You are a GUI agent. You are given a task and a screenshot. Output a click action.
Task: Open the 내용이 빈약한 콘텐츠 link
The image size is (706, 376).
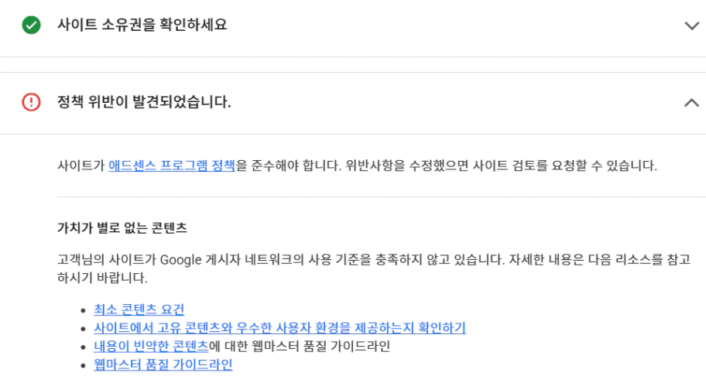click(151, 346)
